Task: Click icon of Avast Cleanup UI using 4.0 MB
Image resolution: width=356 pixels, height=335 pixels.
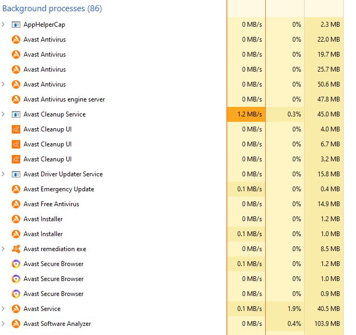Action: coord(16,129)
